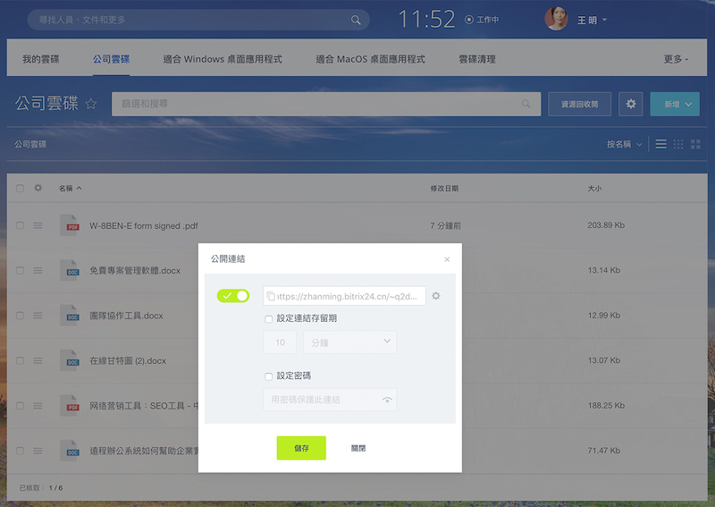Open drive settings gear button

(x=631, y=104)
